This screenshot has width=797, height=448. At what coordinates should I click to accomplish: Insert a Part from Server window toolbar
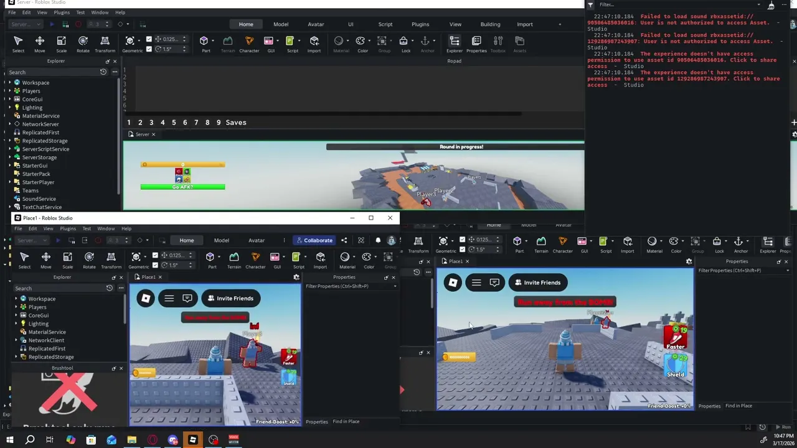tap(205, 44)
